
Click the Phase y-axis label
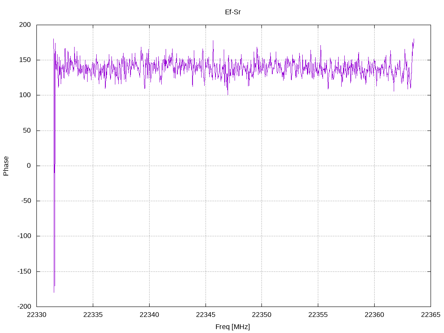[6, 166]
